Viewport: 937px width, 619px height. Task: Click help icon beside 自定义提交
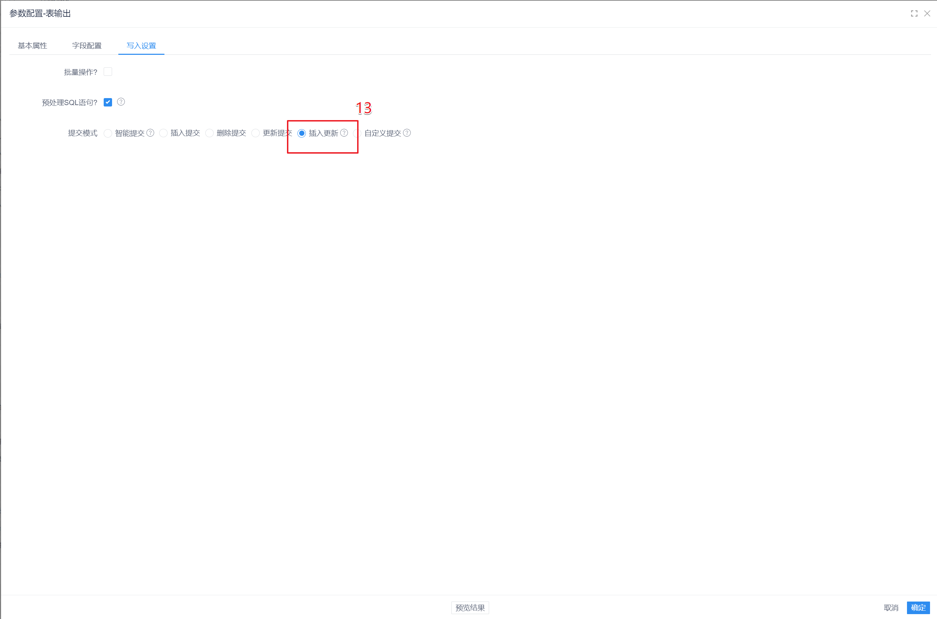407,133
